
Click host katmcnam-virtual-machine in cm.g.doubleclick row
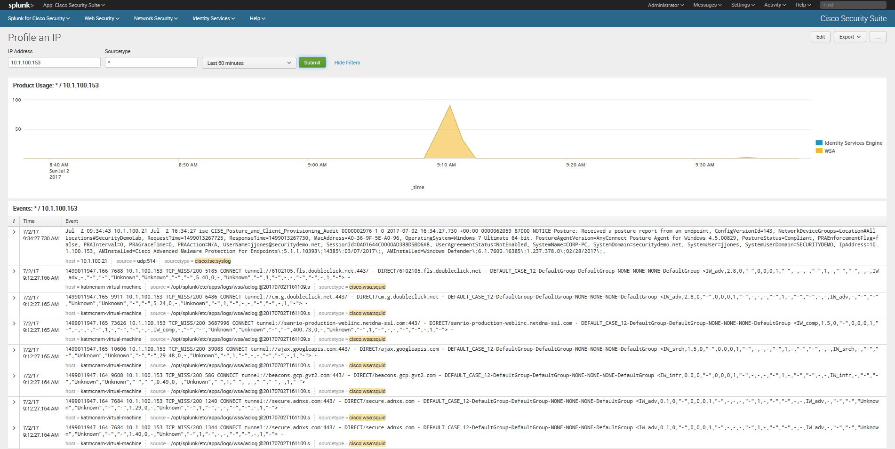pyautogui.click(x=111, y=313)
